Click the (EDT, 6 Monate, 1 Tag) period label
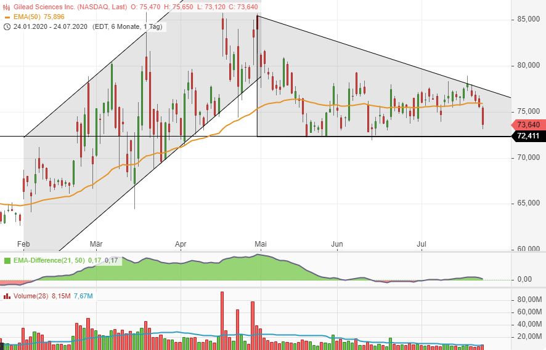This screenshot has width=546, height=350. pyautogui.click(x=128, y=27)
